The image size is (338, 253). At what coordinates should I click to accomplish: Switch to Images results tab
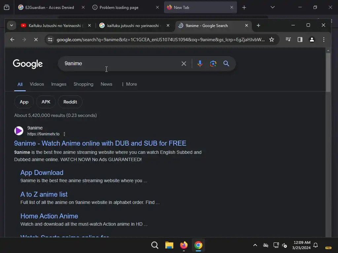pyautogui.click(x=59, y=84)
